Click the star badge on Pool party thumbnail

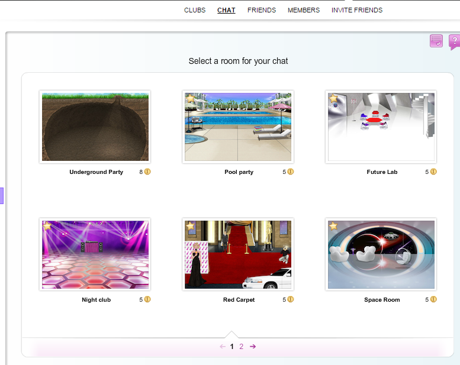[190, 98]
